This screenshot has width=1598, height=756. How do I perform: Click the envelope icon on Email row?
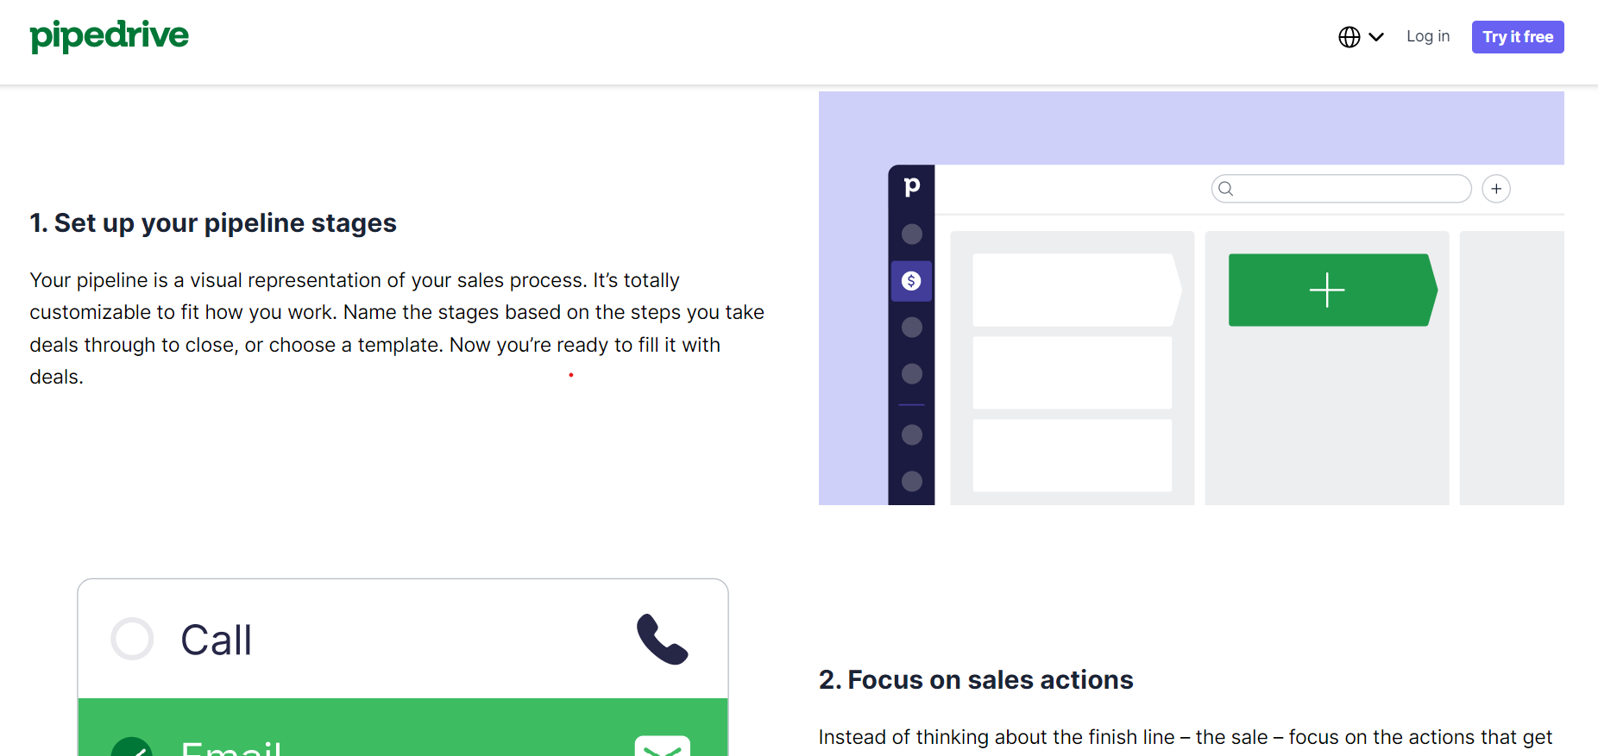662,747
